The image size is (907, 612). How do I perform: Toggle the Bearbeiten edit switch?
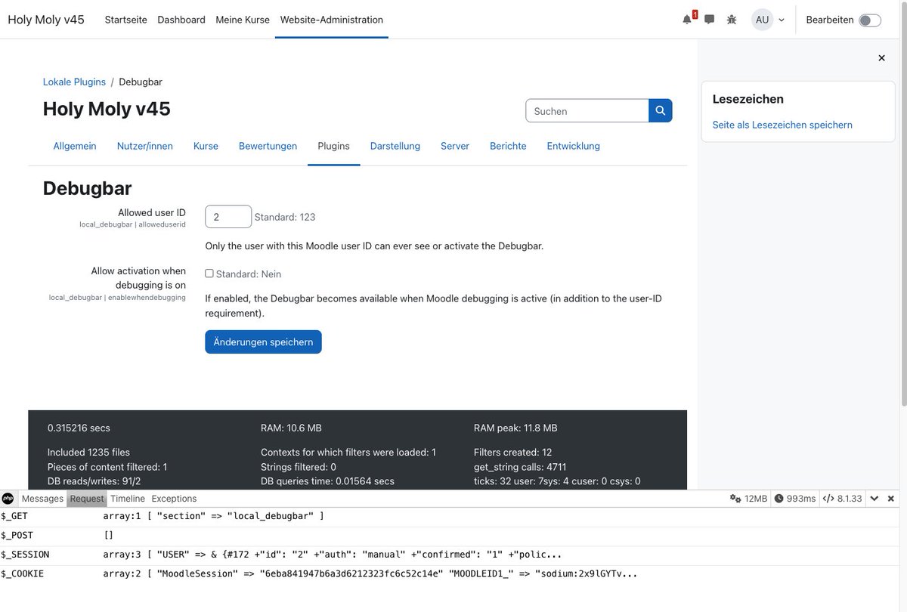tap(869, 20)
